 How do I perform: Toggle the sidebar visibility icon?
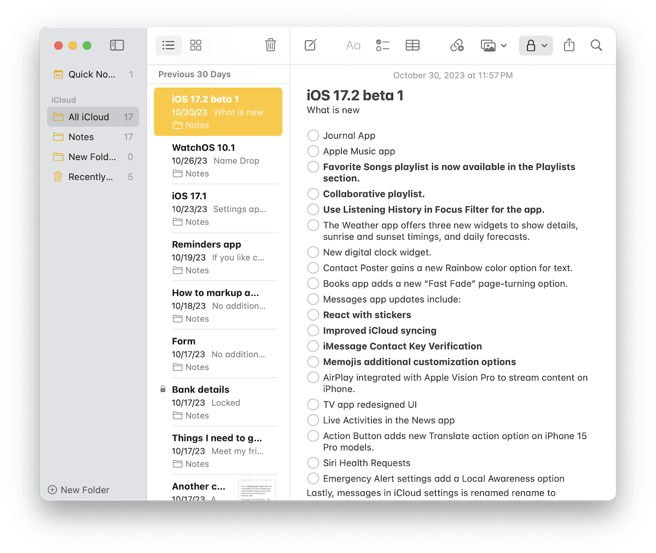tap(117, 45)
